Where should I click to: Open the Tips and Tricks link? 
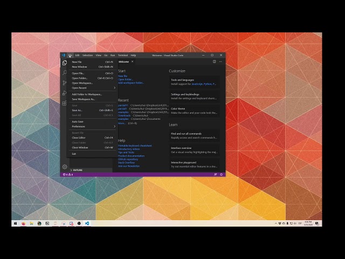coord(126,152)
